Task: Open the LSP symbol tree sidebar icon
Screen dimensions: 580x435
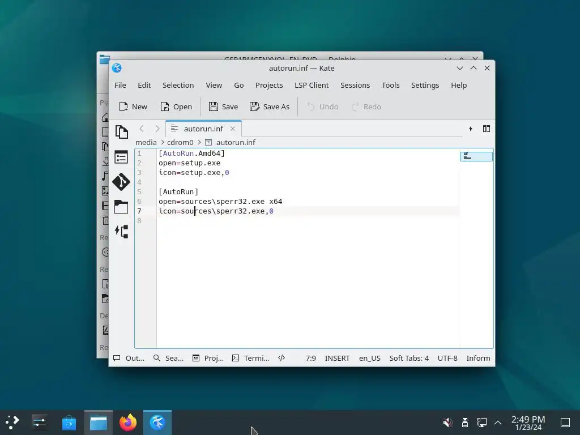Action: (x=121, y=232)
